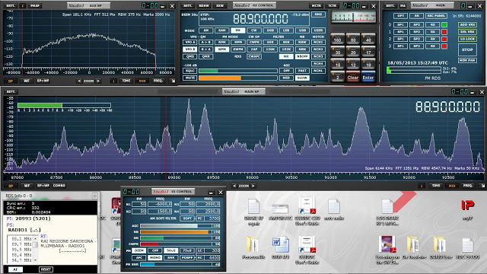Screen dimensions: 487x274
Task: Adjust the green squelch level slider
Action: 238,71
